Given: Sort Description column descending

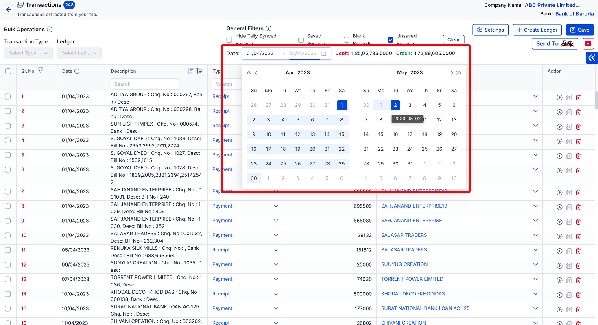Looking at the screenshot, I should coord(191,71).
